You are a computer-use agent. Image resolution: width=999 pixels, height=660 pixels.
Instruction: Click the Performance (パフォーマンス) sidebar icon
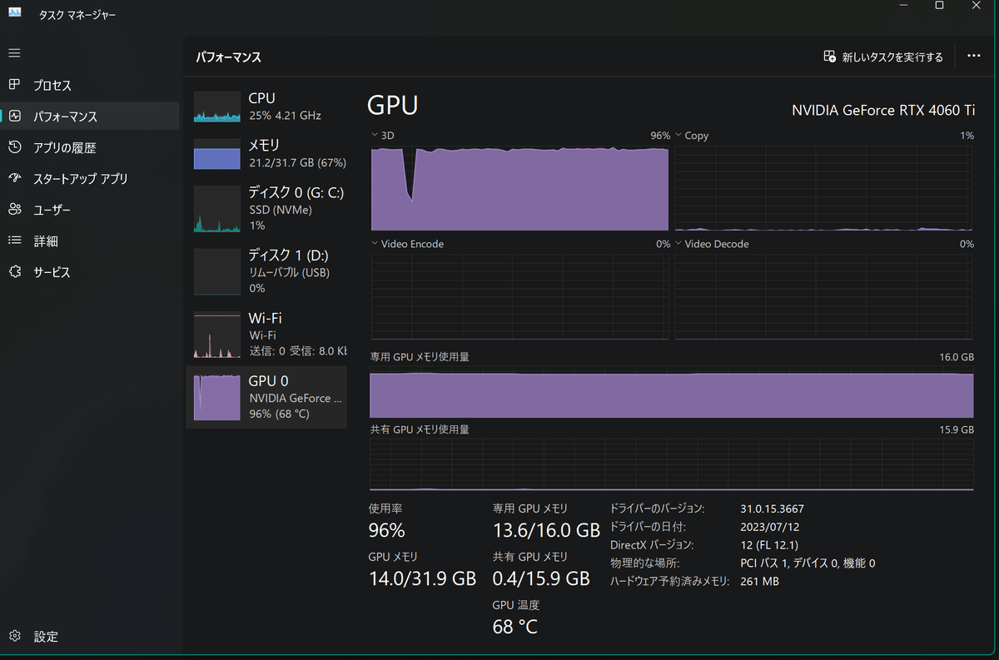[14, 117]
